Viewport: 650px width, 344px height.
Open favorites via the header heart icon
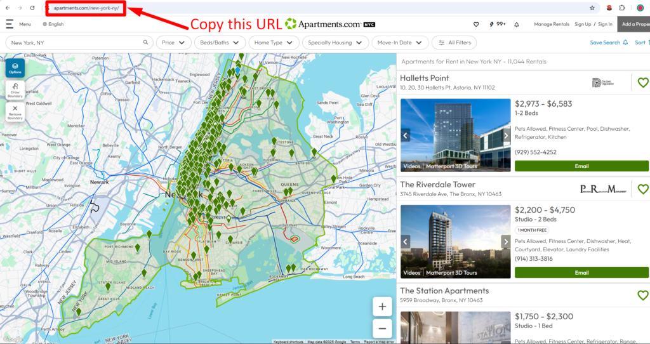[476, 25]
